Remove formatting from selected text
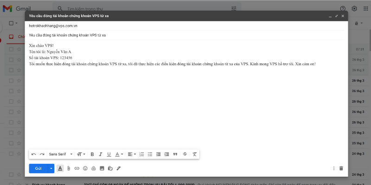371x185 pixels. click(194, 154)
